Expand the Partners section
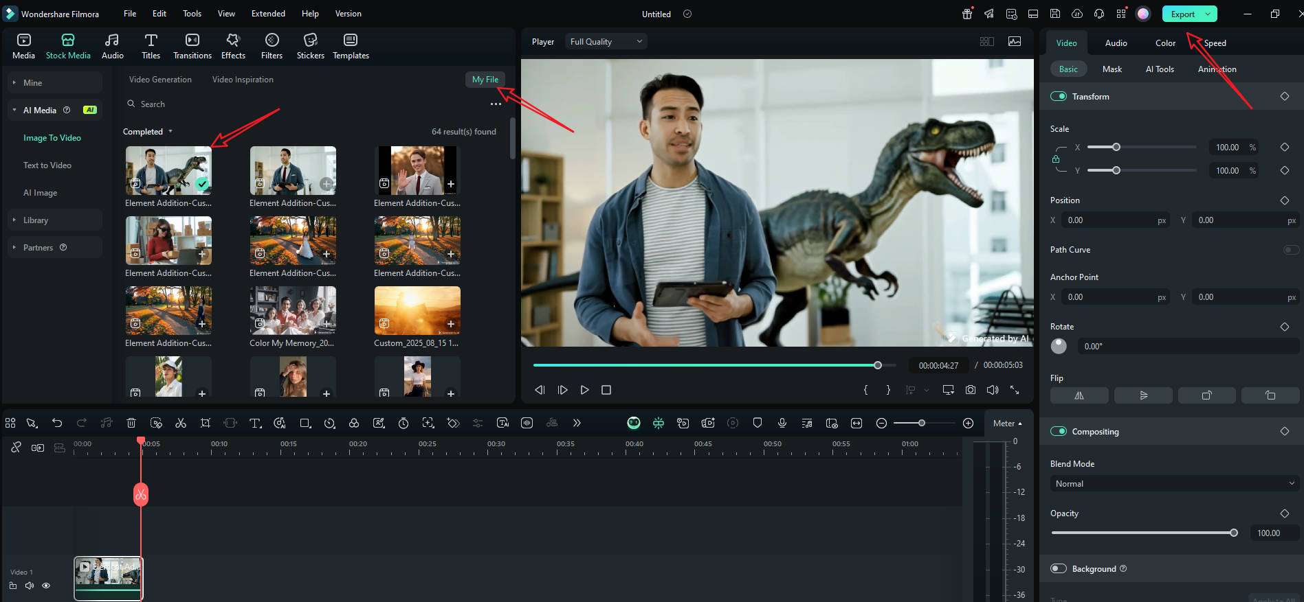 point(55,248)
